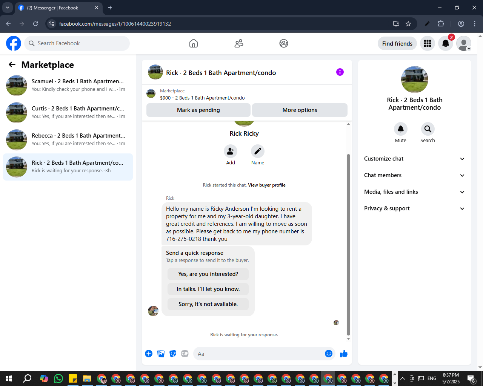Open emoji picker in message field
The height and width of the screenshot is (386, 483).
click(x=329, y=354)
